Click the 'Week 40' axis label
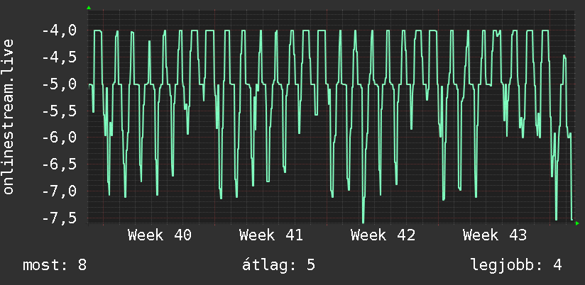Image resolution: width=585 pixels, height=285 pixels. point(159,235)
